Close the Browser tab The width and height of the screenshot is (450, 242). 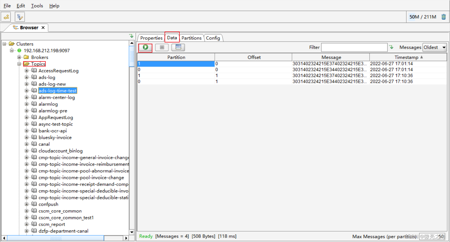coord(43,28)
